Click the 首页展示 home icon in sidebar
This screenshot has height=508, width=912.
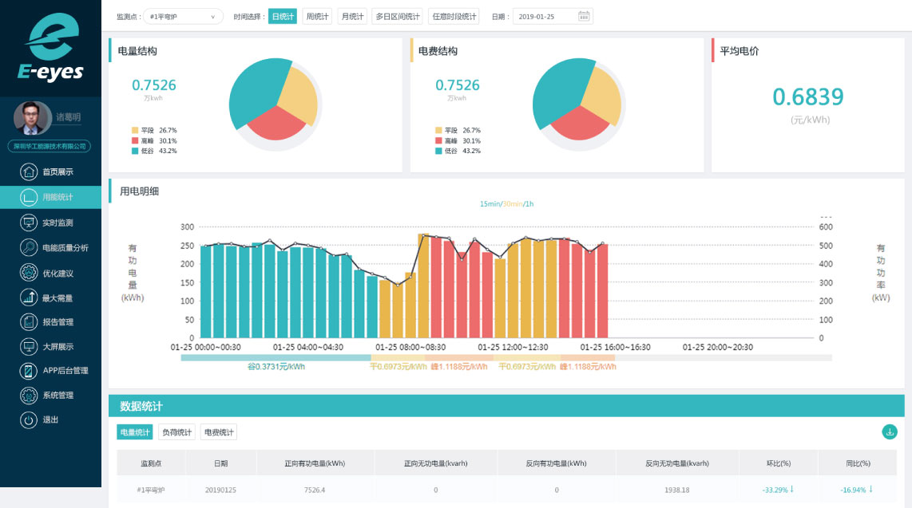coord(29,171)
